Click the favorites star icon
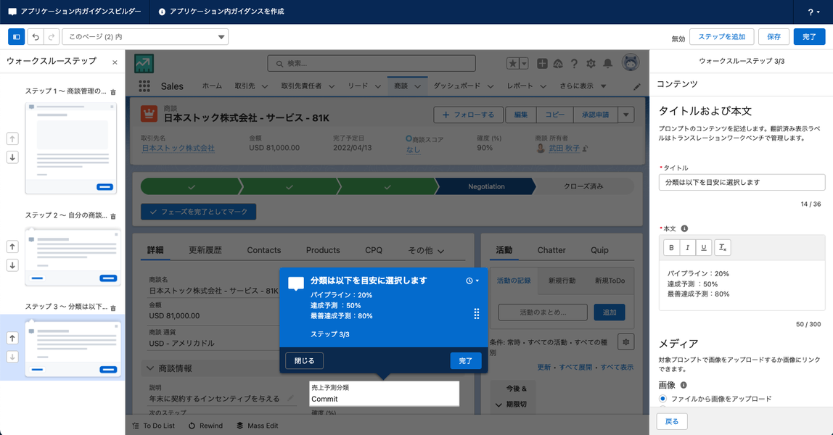833x435 pixels. tap(513, 64)
